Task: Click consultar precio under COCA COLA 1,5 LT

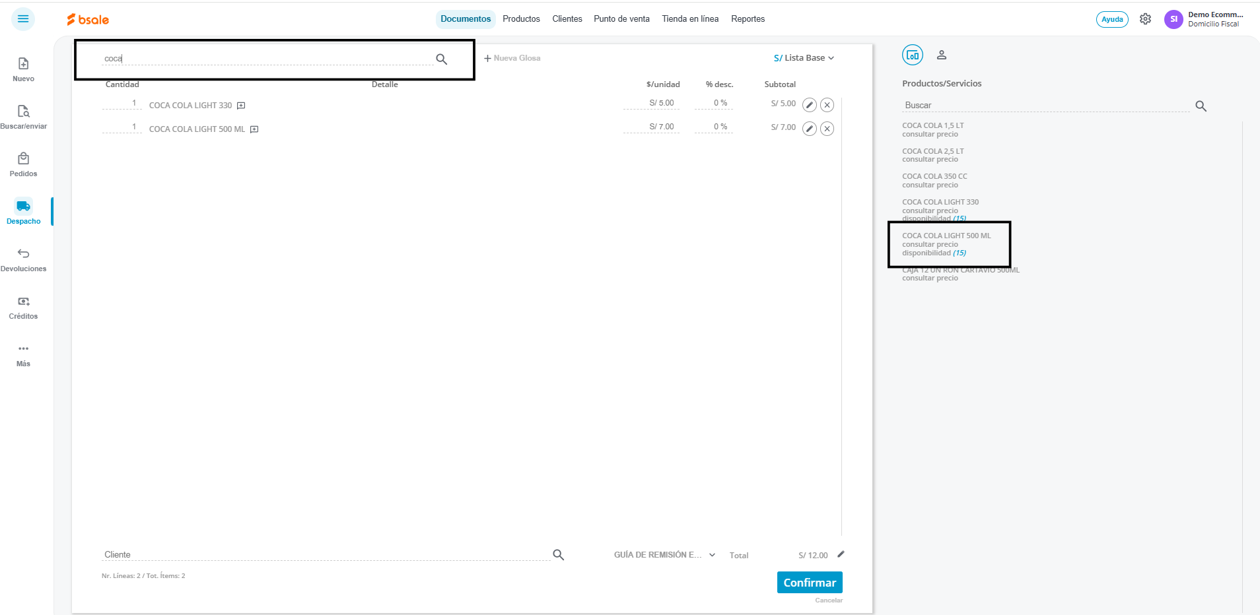Action: [x=930, y=135]
